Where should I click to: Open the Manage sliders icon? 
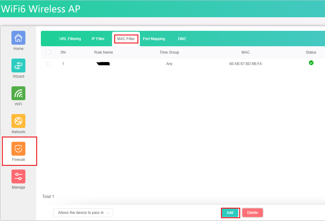point(18,177)
